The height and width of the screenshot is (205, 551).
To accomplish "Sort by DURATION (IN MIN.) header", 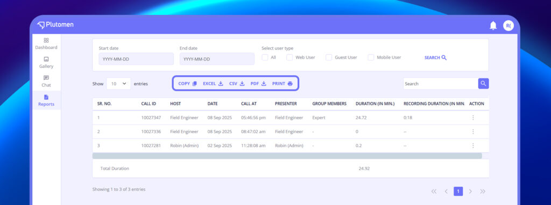I will click(375, 104).
